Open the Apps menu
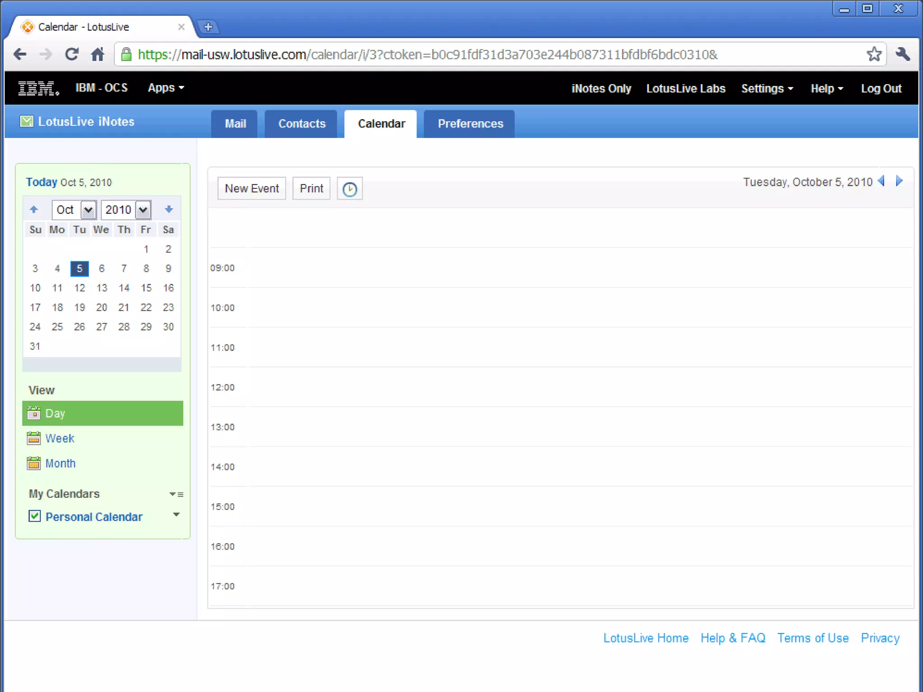The height and width of the screenshot is (692, 923). (x=165, y=88)
